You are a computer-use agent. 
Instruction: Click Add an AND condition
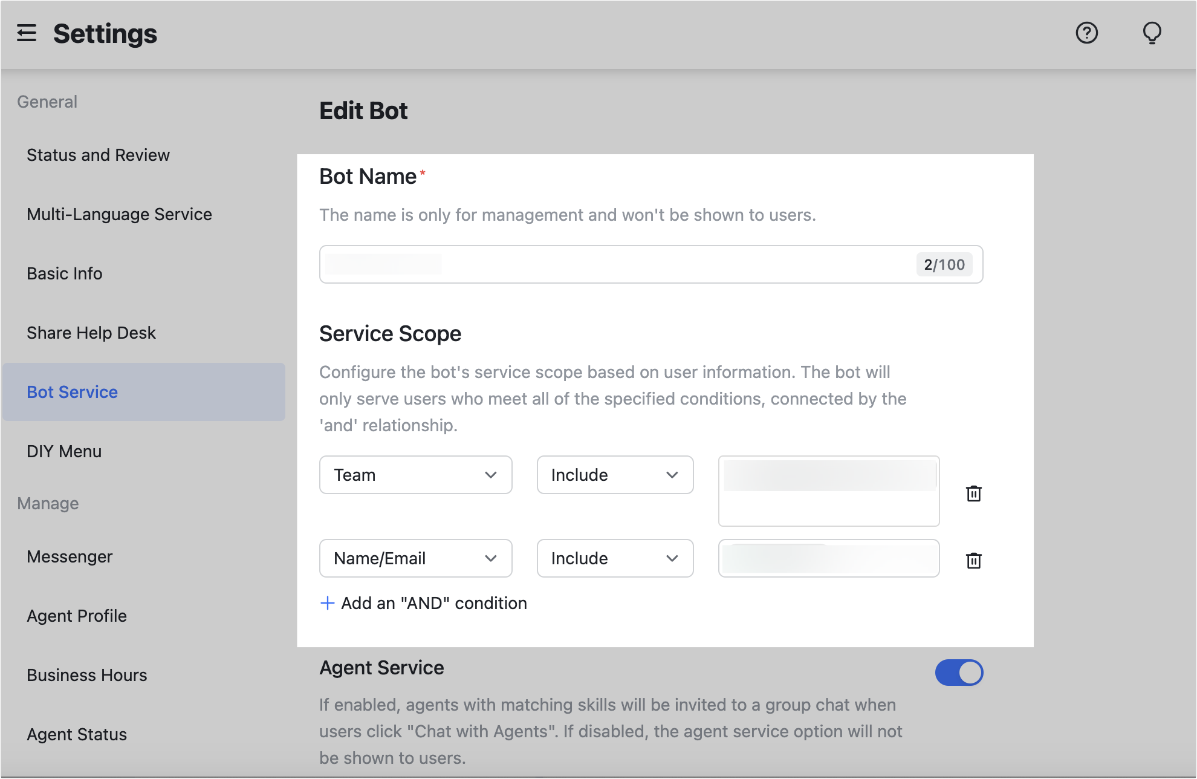[x=423, y=603]
